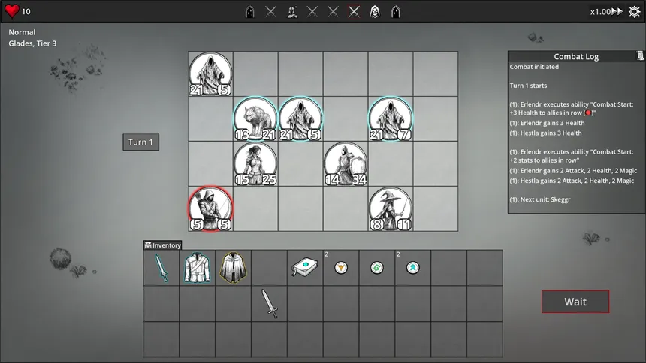Select the final doorway stage icon
Image resolution: width=646 pixels, height=363 pixels.
pos(396,12)
